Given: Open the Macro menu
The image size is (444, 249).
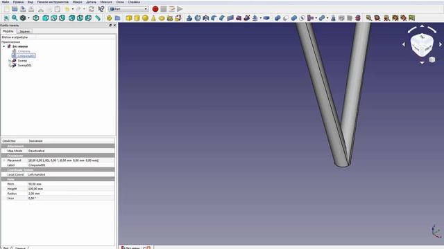Looking at the screenshot, I should [x=77, y=2].
